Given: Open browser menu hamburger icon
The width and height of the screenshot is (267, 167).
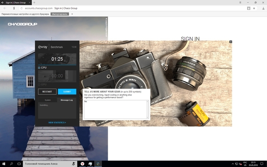Looking at the screenshot, I should tap(240, 3).
